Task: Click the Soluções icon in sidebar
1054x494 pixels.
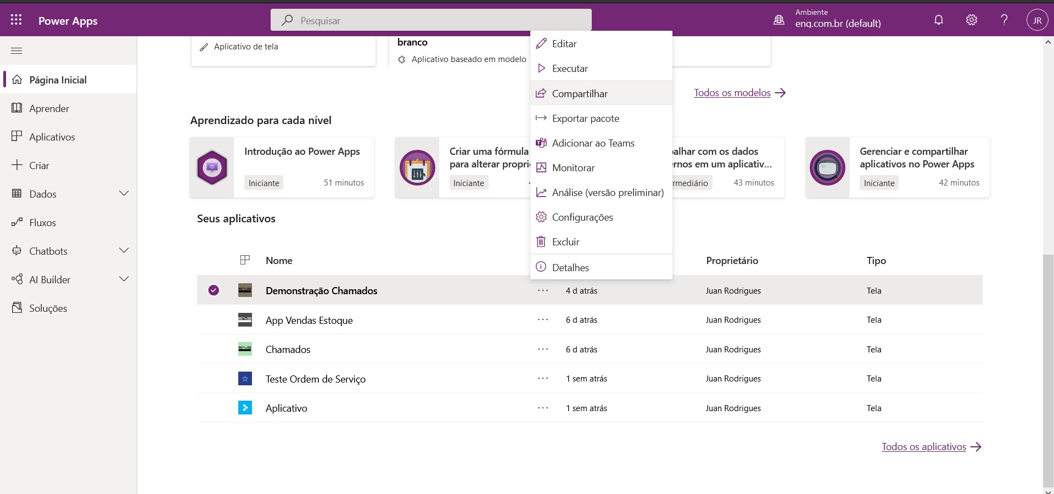Action: (x=17, y=307)
